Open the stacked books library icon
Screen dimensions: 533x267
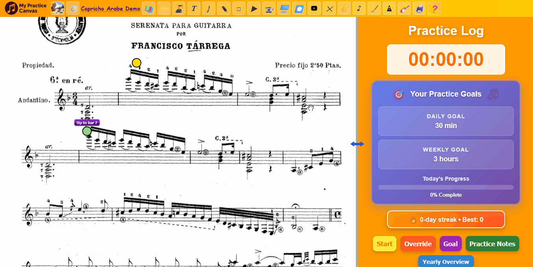tap(149, 8)
